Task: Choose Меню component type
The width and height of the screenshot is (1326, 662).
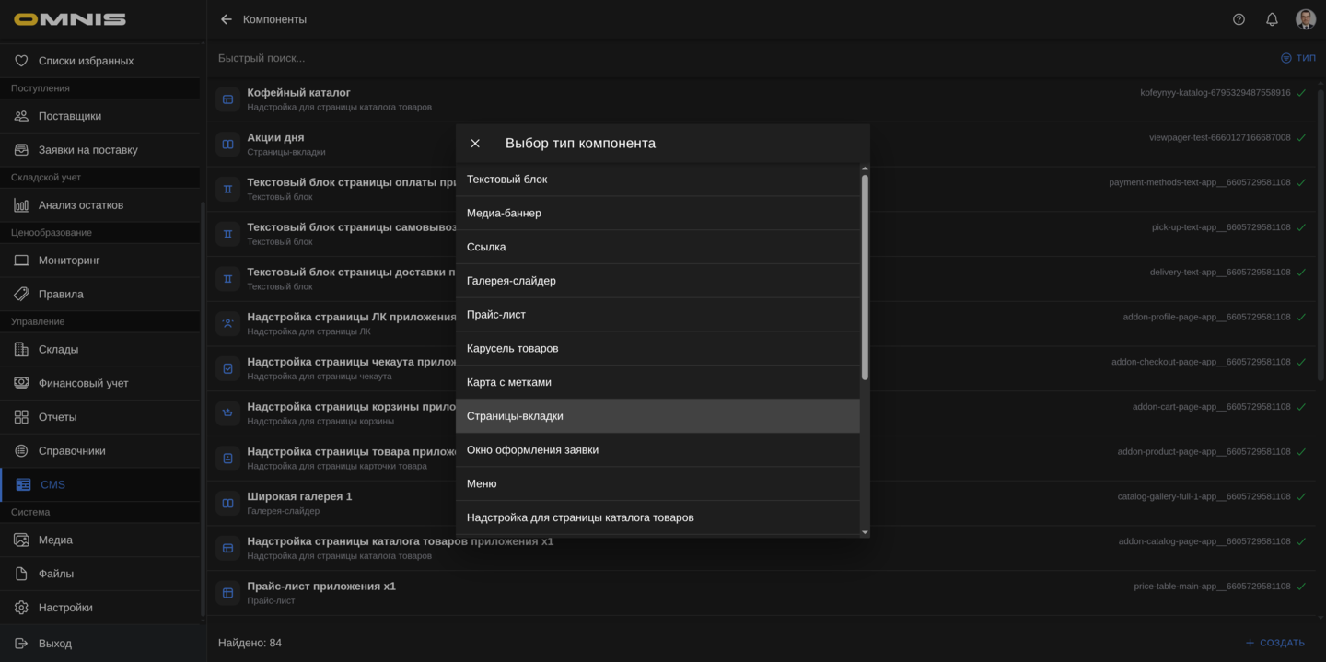Action: tap(657, 483)
